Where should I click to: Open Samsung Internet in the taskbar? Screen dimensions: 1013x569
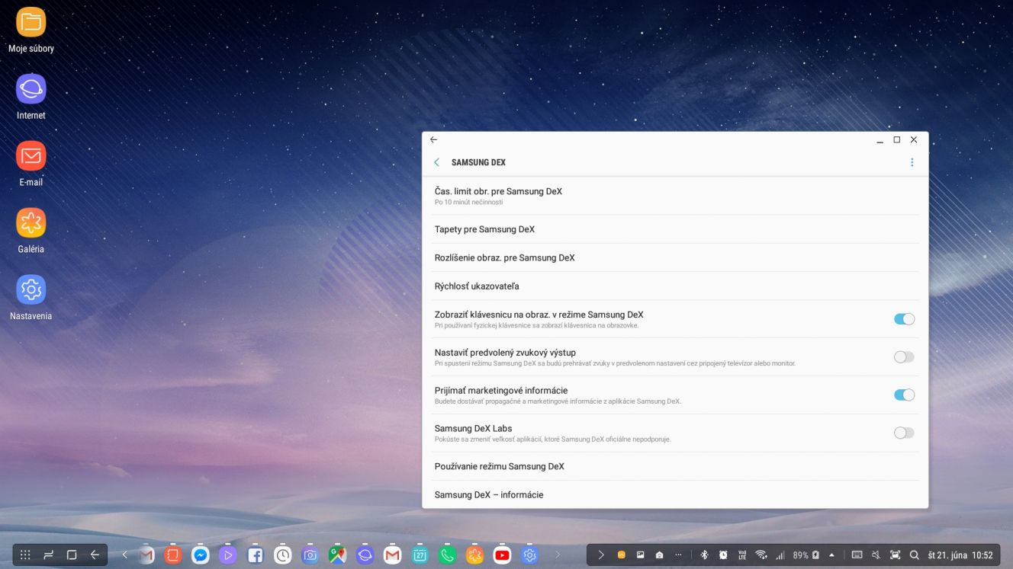[x=365, y=555]
